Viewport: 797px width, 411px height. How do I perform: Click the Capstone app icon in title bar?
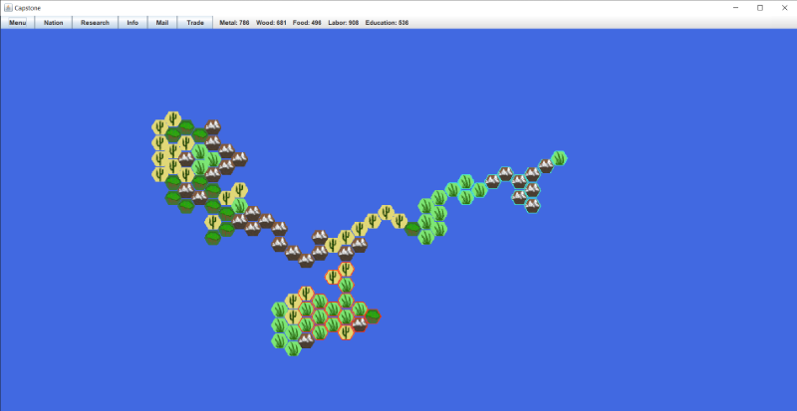click(7, 7)
